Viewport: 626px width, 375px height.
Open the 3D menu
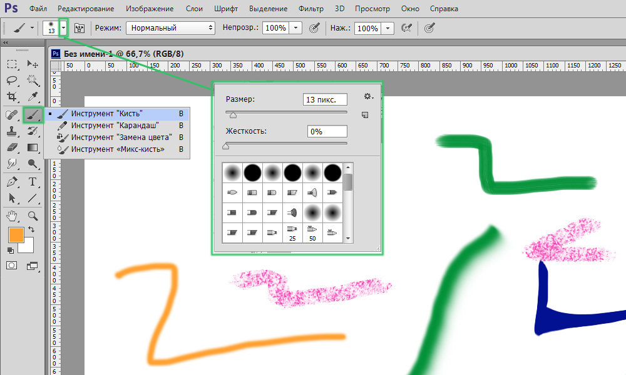(339, 8)
